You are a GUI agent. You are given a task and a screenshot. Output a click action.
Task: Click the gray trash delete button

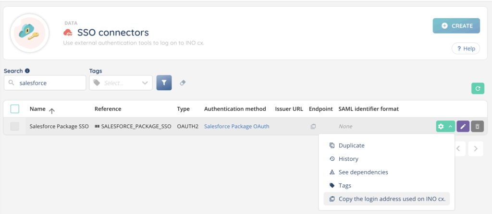(x=477, y=126)
